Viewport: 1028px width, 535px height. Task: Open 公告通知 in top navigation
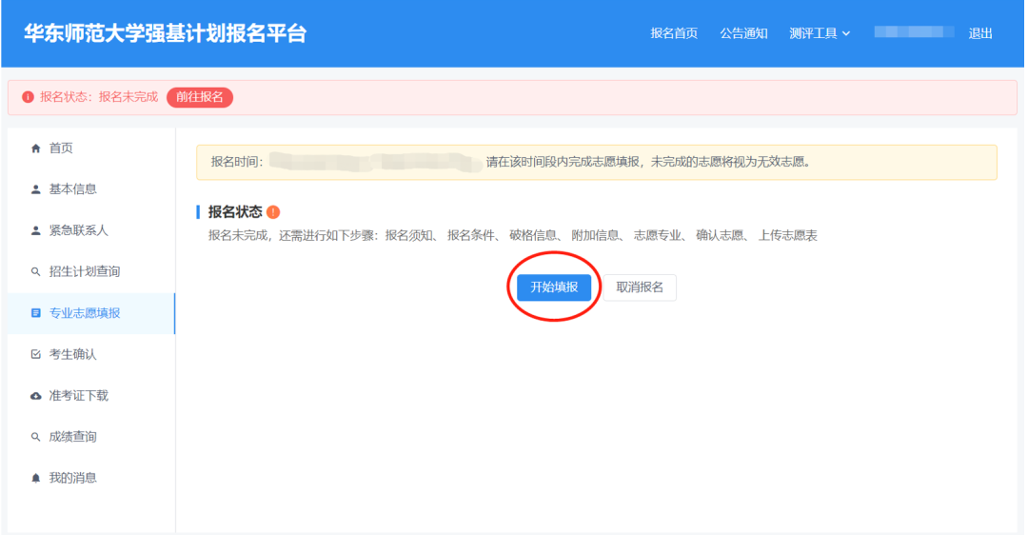[x=743, y=33]
